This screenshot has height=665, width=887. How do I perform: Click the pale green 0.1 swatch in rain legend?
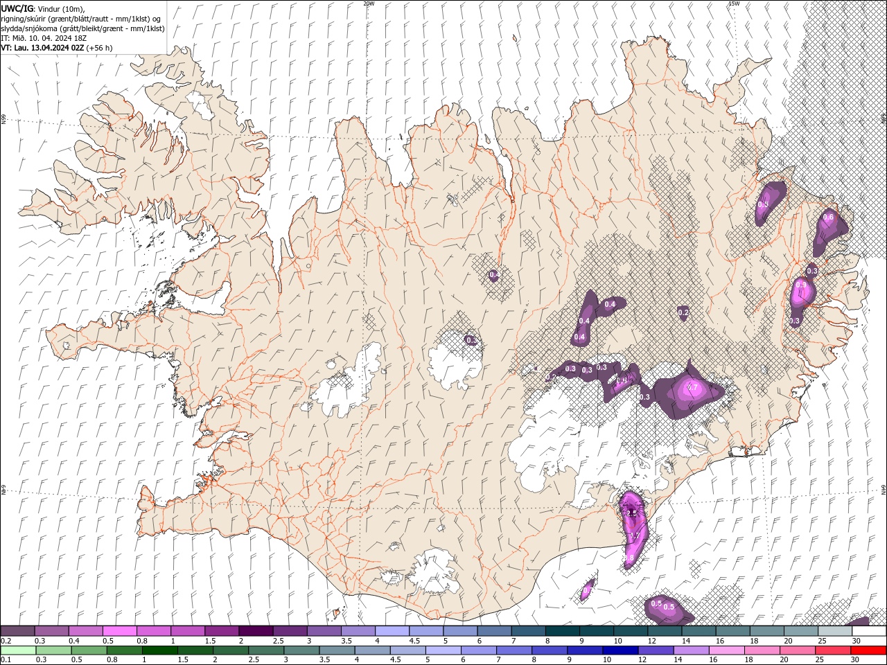(18, 650)
